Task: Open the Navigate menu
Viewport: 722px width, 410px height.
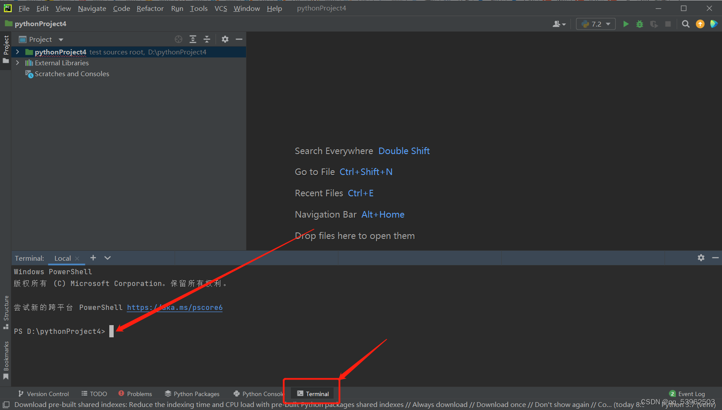Action: [92, 8]
